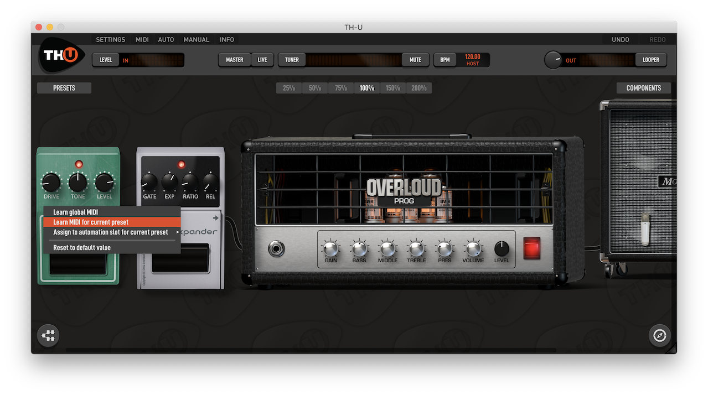
Task: Click the amp VOLUME knob
Action: pos(473,248)
